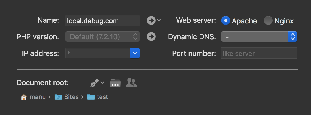311x115 pixels.
Task: Open the PHP version dropdown
Action: pos(103,37)
